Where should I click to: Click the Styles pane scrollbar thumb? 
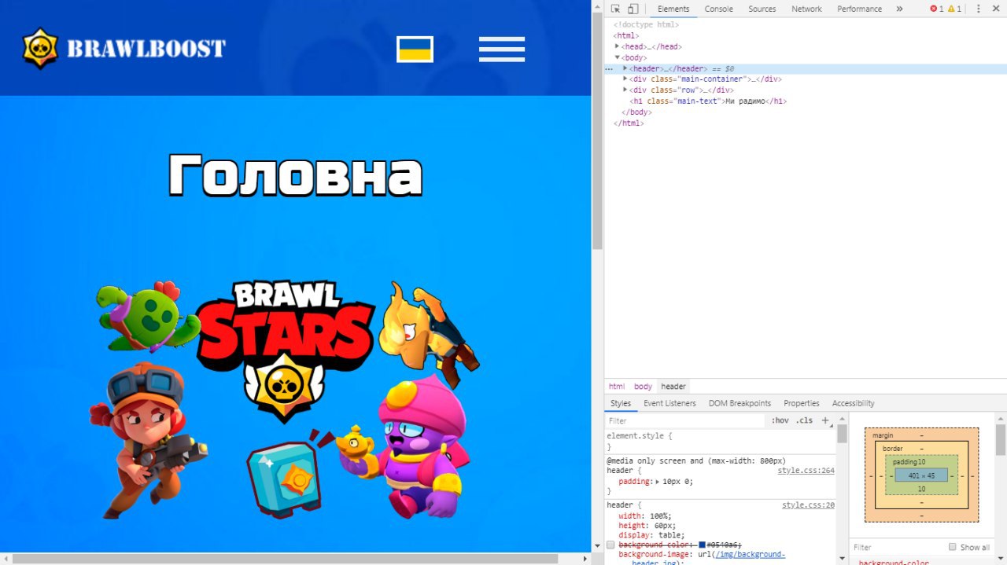click(x=842, y=434)
